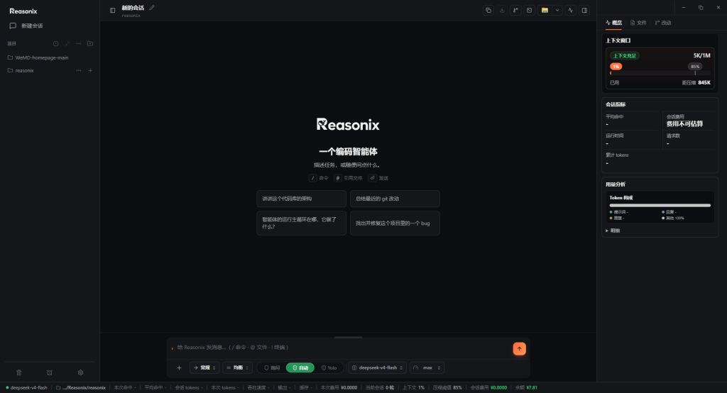Click the plus icon on reasonix row
The image size is (727, 393).
(x=90, y=70)
